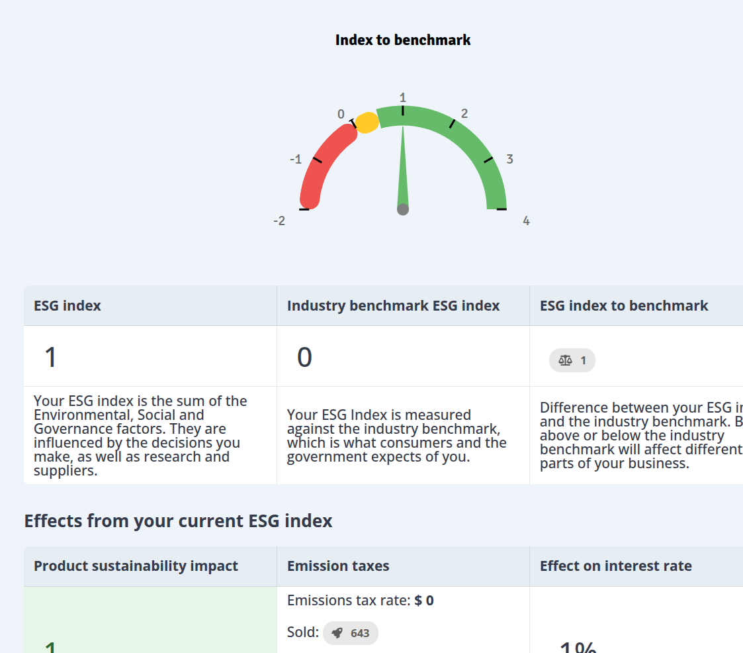Select the "Product sustainability impact" header

(136, 566)
